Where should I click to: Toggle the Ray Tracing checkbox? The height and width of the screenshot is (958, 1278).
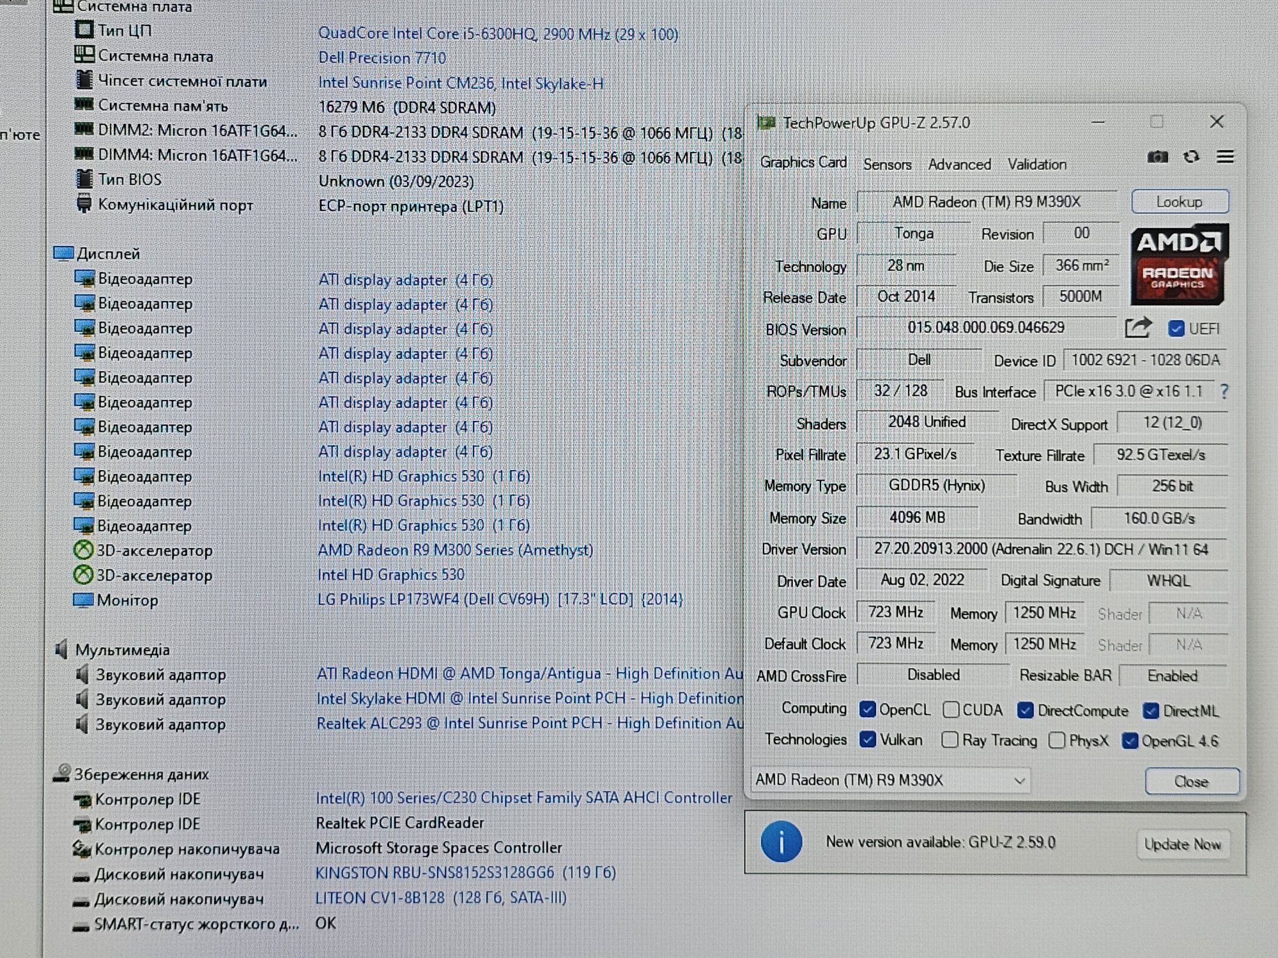pyautogui.click(x=950, y=740)
